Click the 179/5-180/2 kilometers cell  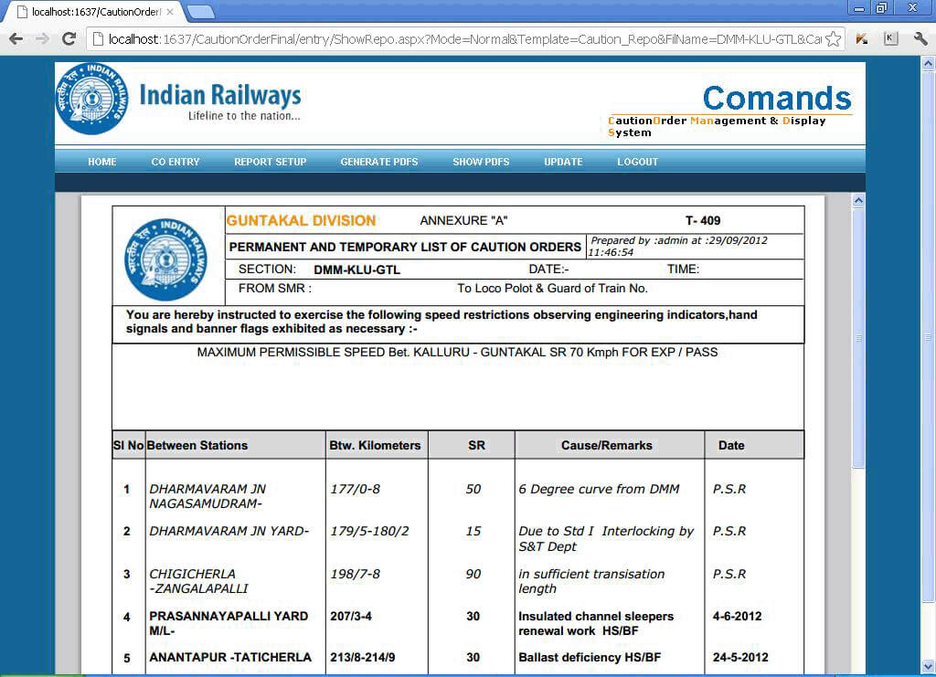[x=369, y=531]
